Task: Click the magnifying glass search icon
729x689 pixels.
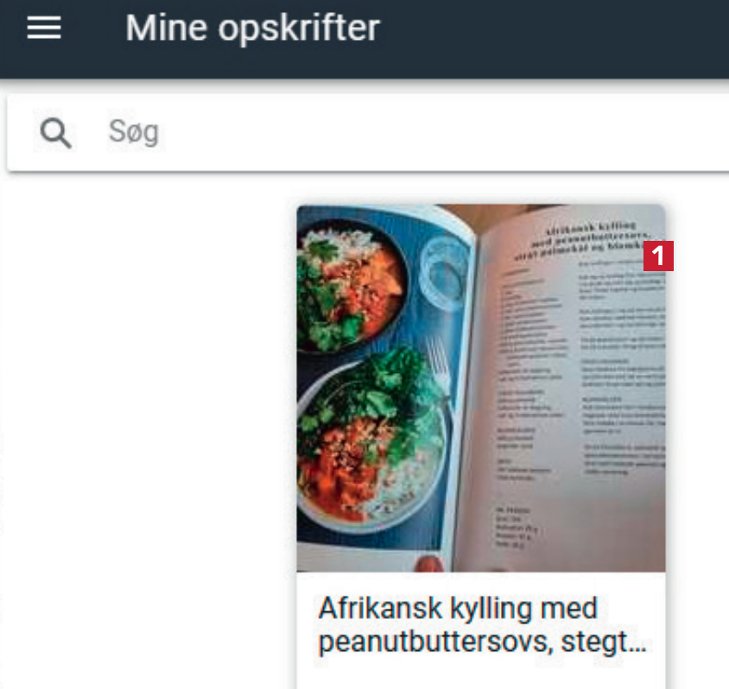Action: [55, 133]
